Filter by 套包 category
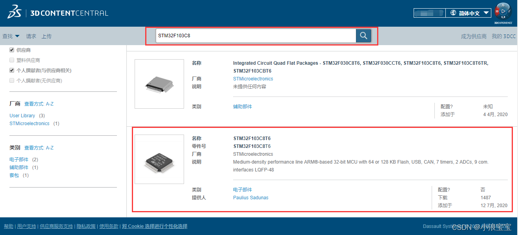This screenshot has width=518, height=235. (x=14, y=175)
